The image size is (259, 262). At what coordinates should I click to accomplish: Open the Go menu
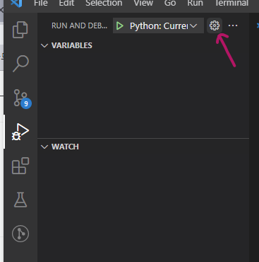click(170, 4)
